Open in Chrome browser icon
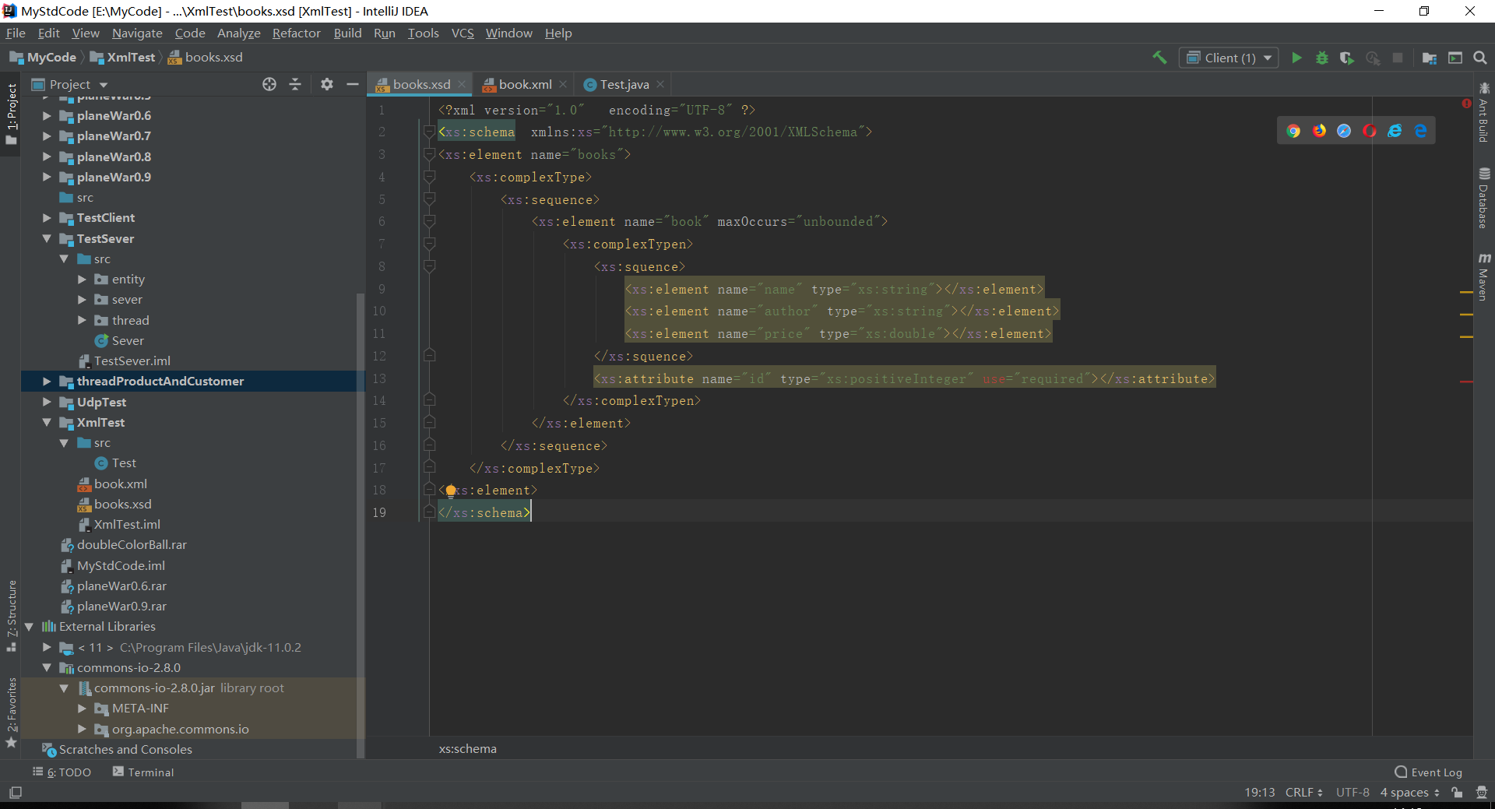Screen dimensions: 1495x809 pos(1293,131)
